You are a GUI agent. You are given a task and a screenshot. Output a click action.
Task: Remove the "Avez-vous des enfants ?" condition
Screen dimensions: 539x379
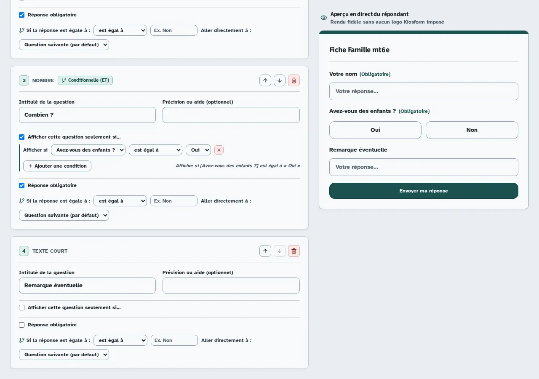tap(219, 150)
